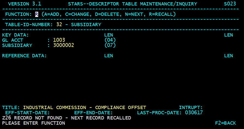Image resolution: width=244 pixels, height=129 pixels.
Task: Click the S023 screen identifier
Action: pyautogui.click(x=229, y=4)
